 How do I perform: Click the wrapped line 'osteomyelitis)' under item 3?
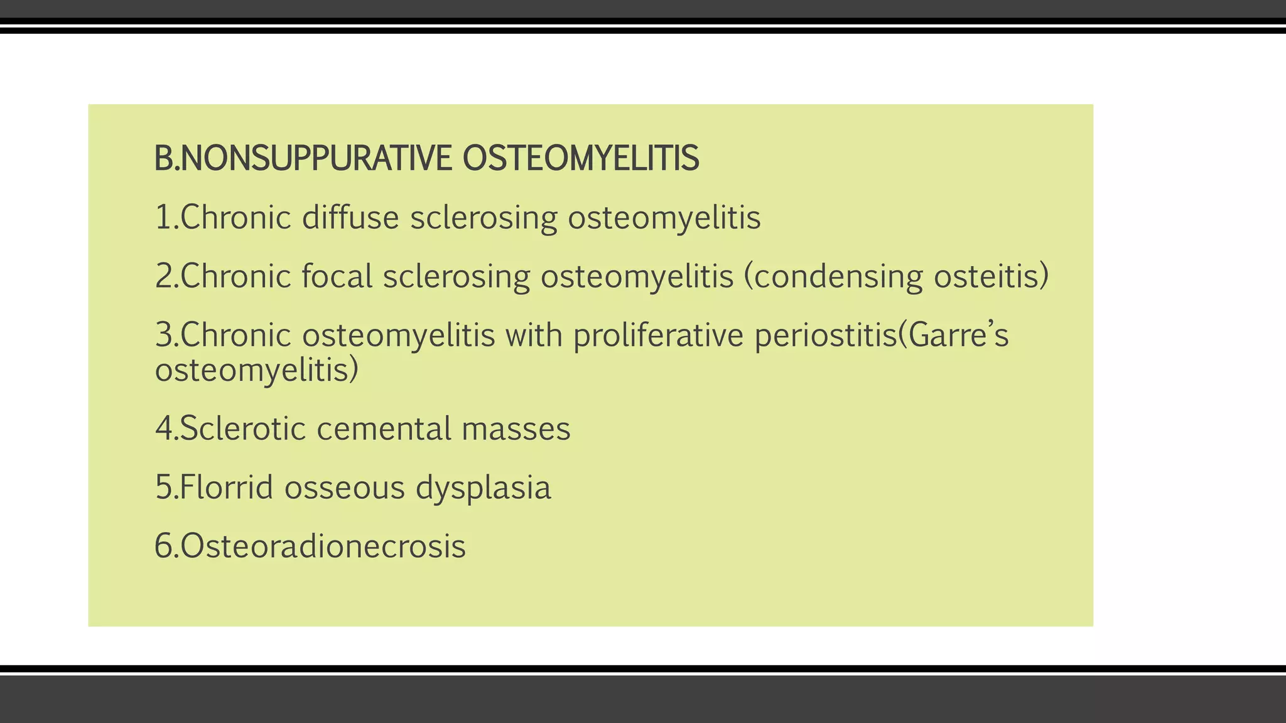(257, 370)
